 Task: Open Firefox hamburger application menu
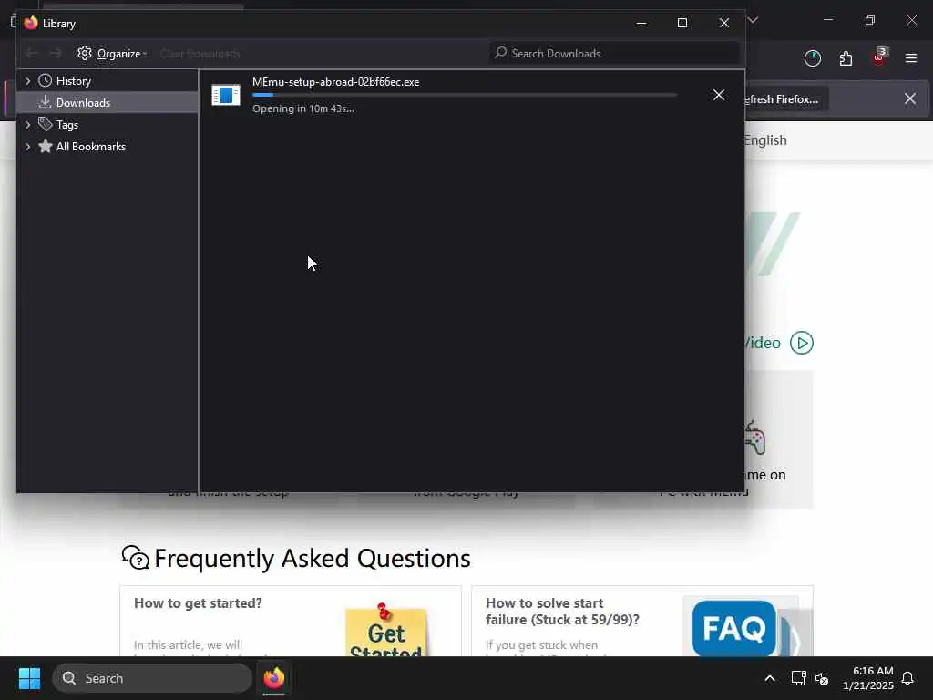(x=911, y=58)
